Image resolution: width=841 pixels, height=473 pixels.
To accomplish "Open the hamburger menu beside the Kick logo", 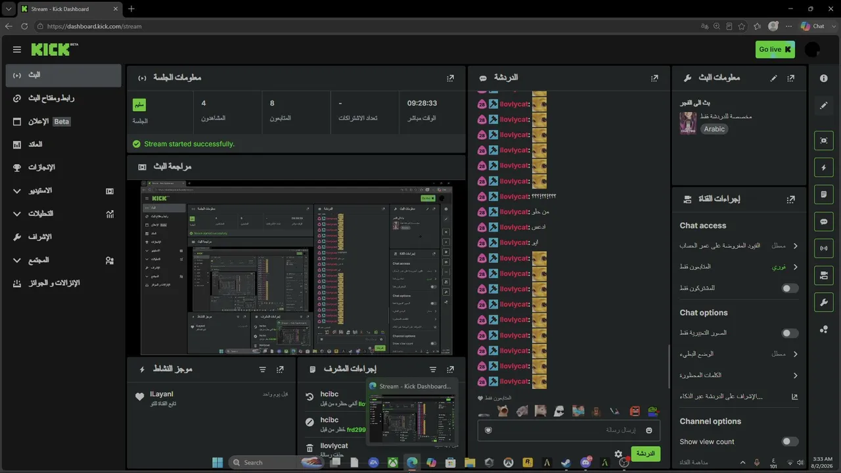I will 16,49.
